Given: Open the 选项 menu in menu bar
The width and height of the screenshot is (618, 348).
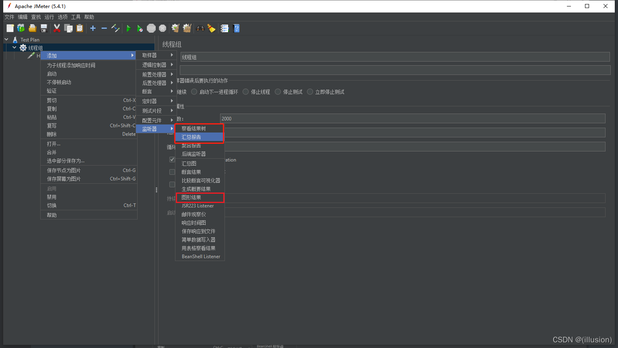Looking at the screenshot, I should (62, 17).
